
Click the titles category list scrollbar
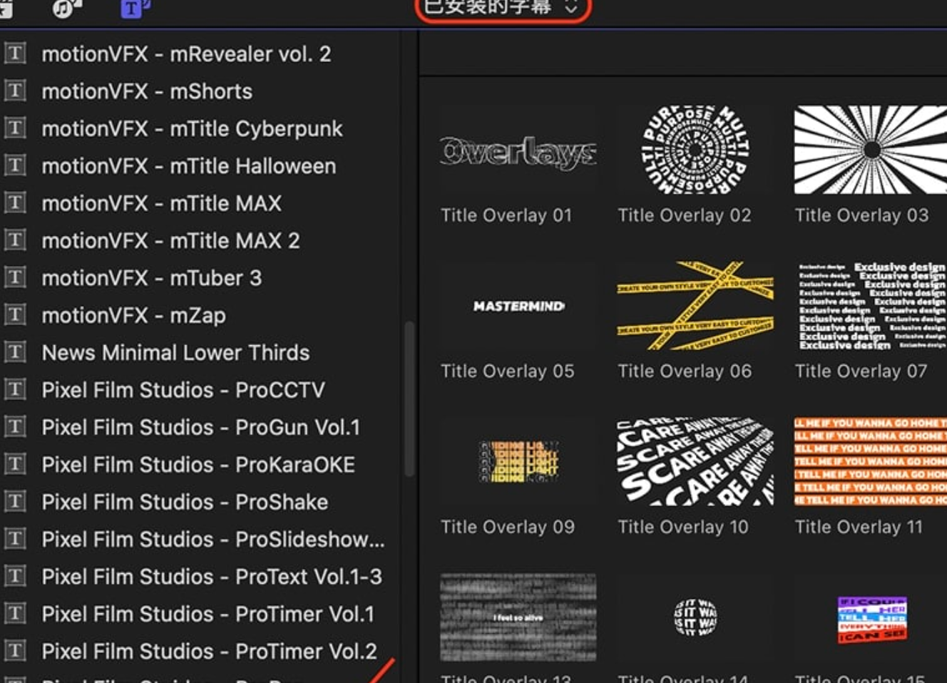(x=409, y=399)
